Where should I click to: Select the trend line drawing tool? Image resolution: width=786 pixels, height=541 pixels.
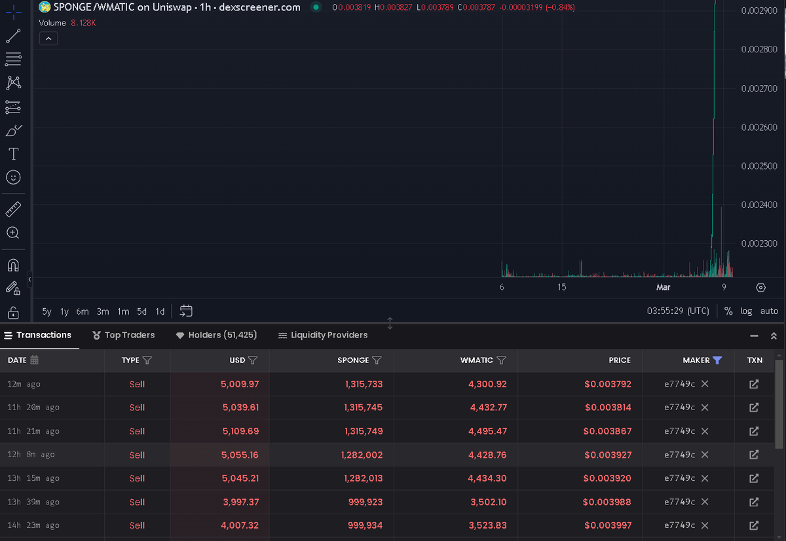click(13, 37)
